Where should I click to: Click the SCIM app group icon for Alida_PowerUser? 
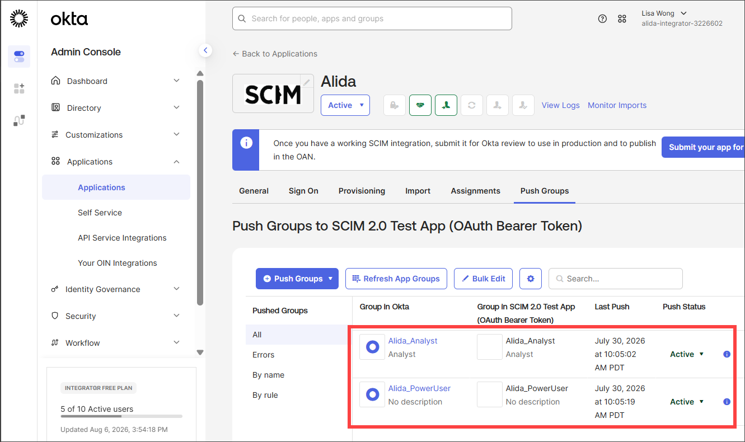[x=490, y=394]
